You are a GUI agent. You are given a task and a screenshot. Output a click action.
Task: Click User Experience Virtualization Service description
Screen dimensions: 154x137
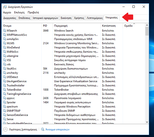76,81
